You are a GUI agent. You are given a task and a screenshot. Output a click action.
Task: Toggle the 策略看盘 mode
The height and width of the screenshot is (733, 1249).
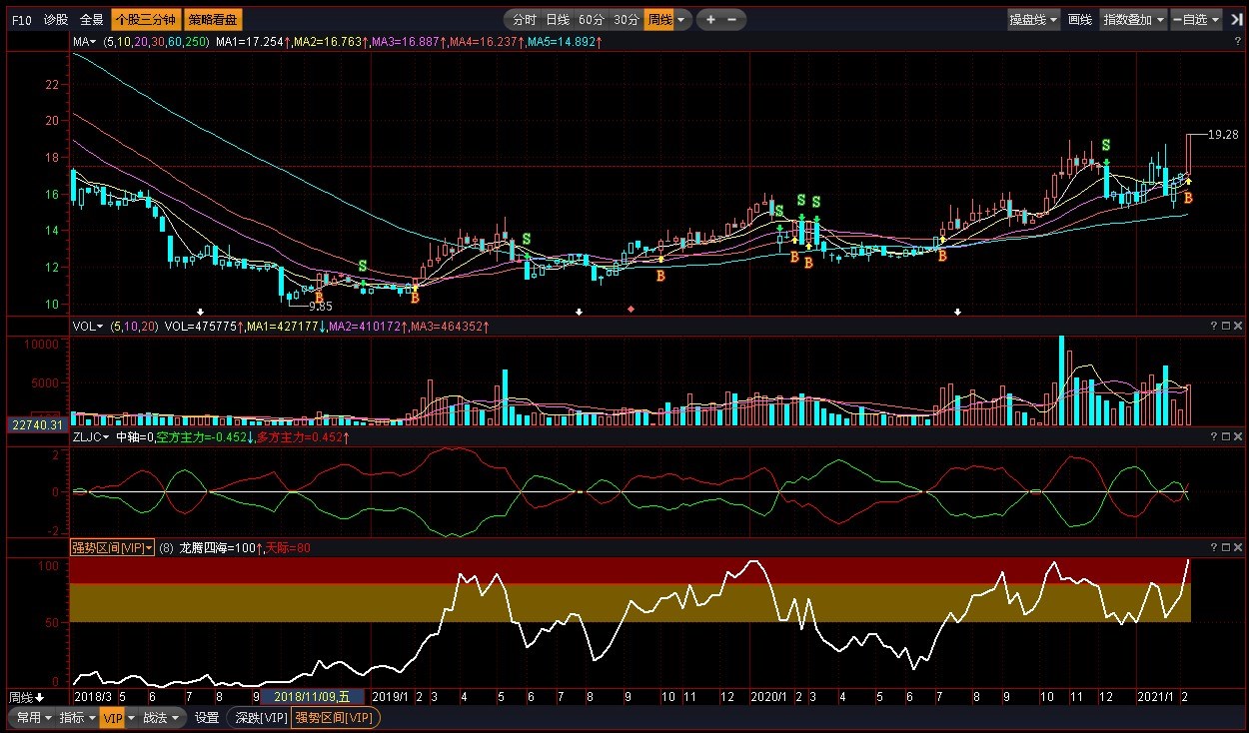213,19
